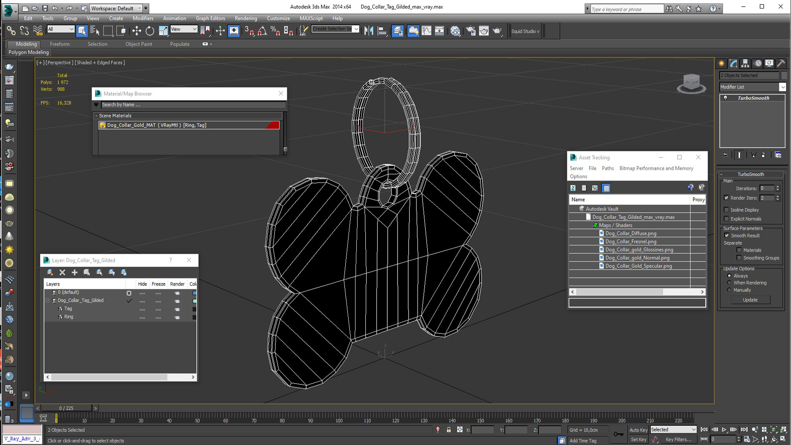This screenshot has height=445, width=791.
Task: Select When Rendering update option
Action: click(x=729, y=283)
